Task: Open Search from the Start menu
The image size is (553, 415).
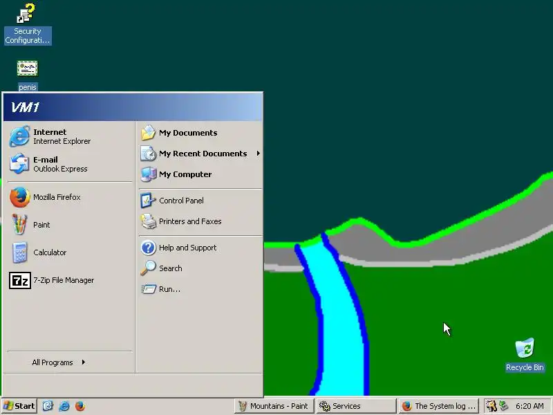Action: [200, 268]
